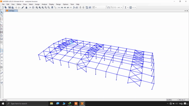Click the Run Analysis play icon
This screenshot has width=189, height=106.
coord(30,7)
